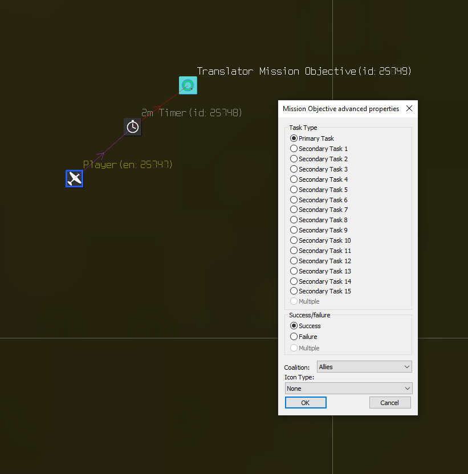Expand the Icon Type dropdown

point(348,389)
